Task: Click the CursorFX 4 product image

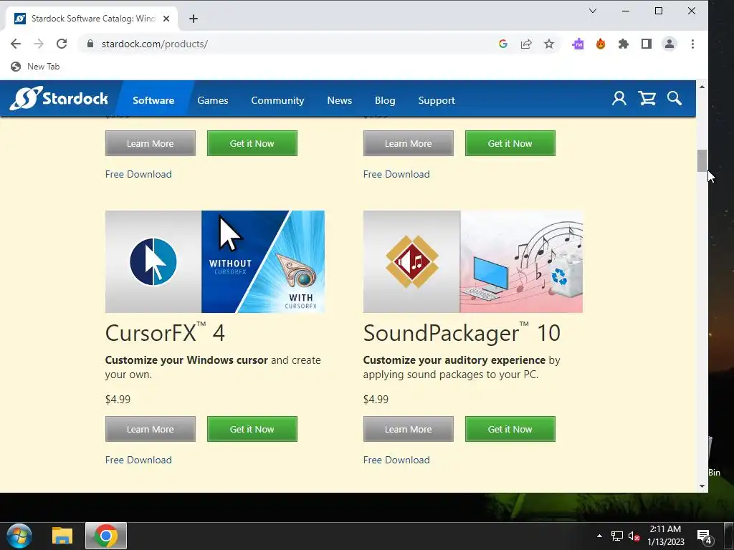Action: pyautogui.click(x=215, y=261)
